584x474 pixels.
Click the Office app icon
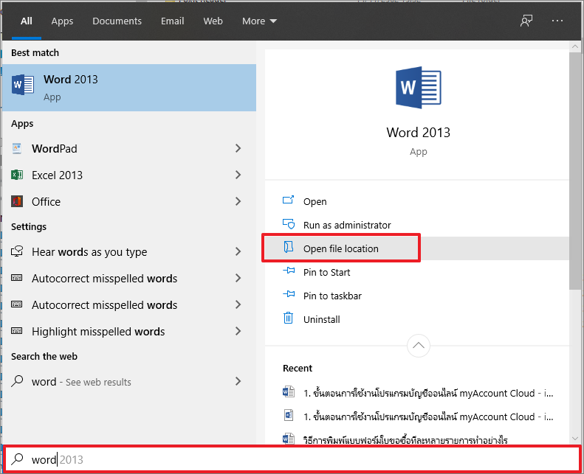pos(17,201)
